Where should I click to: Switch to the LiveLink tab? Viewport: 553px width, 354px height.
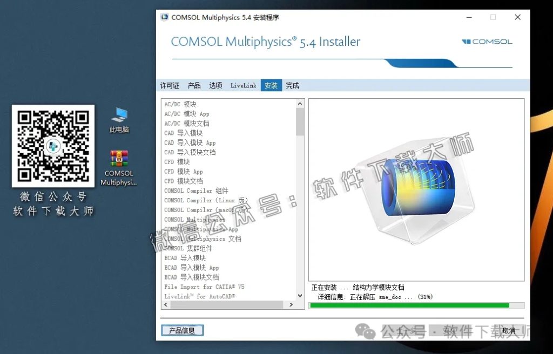[243, 85]
